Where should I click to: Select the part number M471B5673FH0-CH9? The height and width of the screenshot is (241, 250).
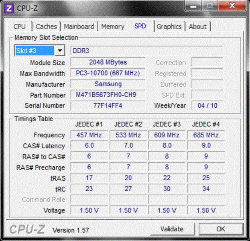click(108, 95)
